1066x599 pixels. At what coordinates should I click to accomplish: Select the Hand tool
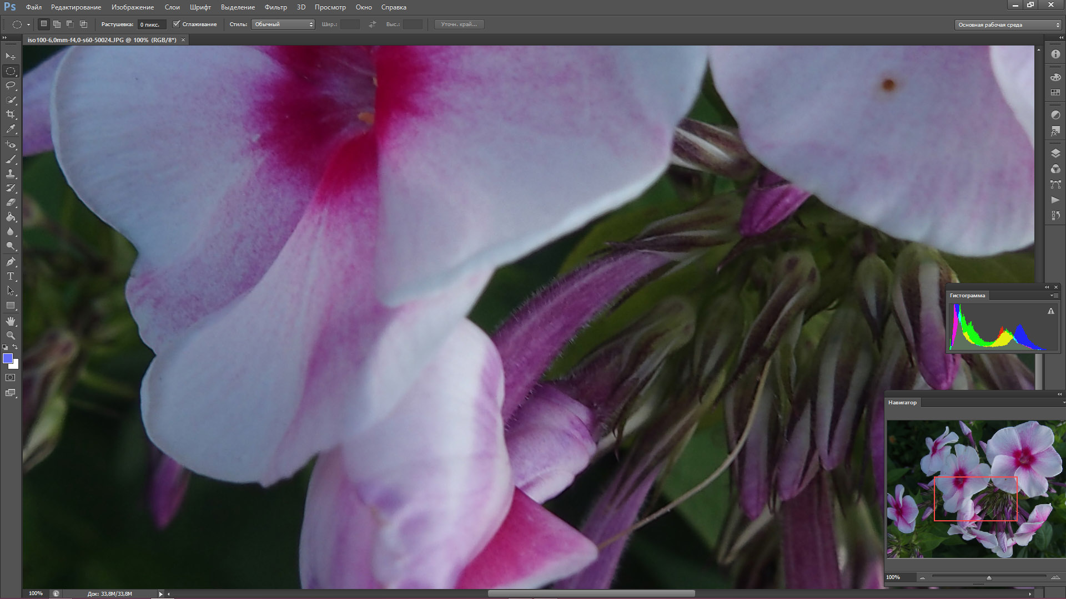tap(11, 321)
